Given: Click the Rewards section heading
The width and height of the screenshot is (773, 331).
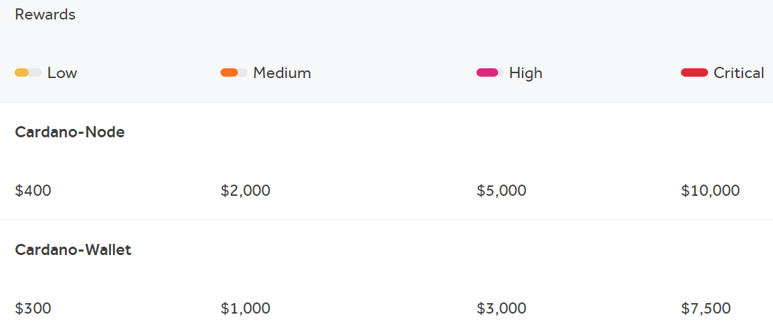Looking at the screenshot, I should coord(45,15).
